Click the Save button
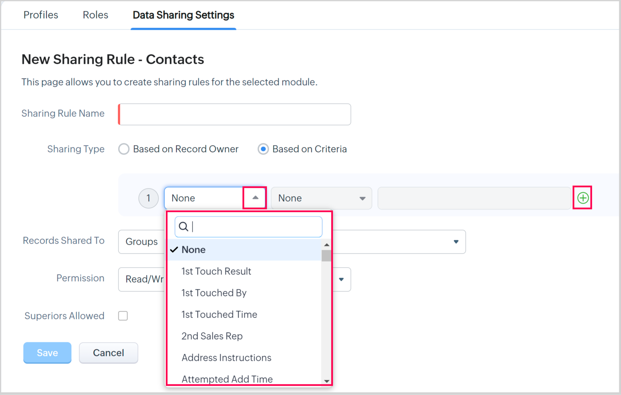Viewport: 621px width, 395px height. coord(47,353)
